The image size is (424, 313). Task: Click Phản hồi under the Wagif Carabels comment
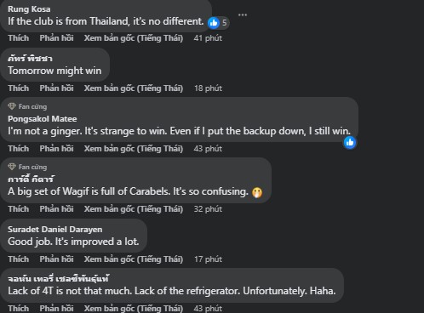pyautogui.click(x=56, y=209)
